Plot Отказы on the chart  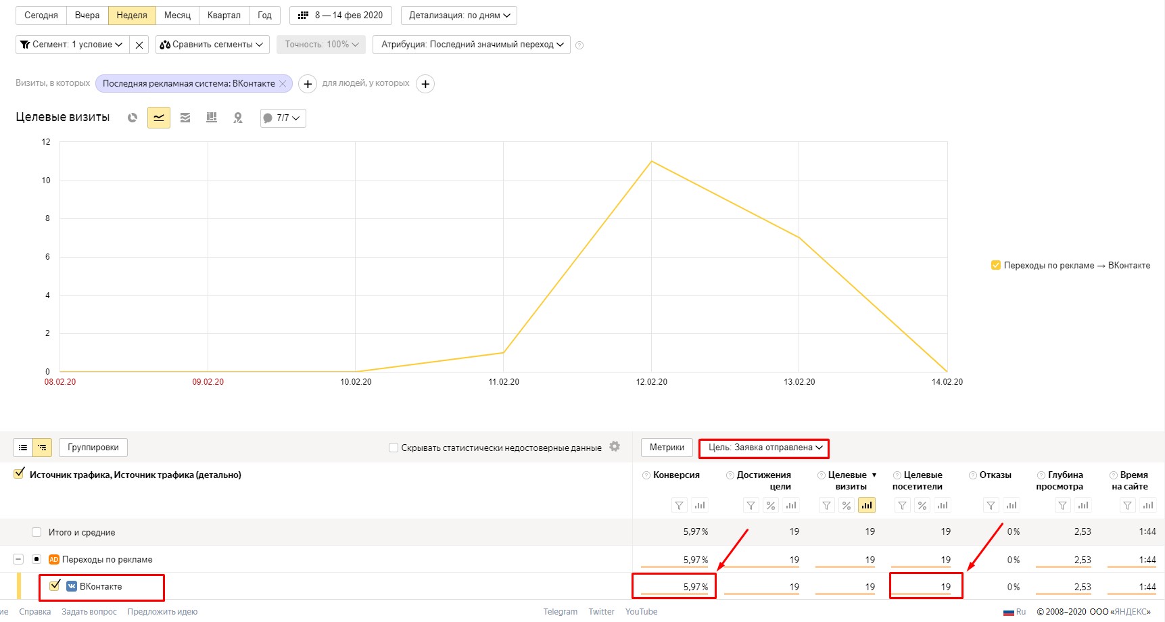[1012, 505]
